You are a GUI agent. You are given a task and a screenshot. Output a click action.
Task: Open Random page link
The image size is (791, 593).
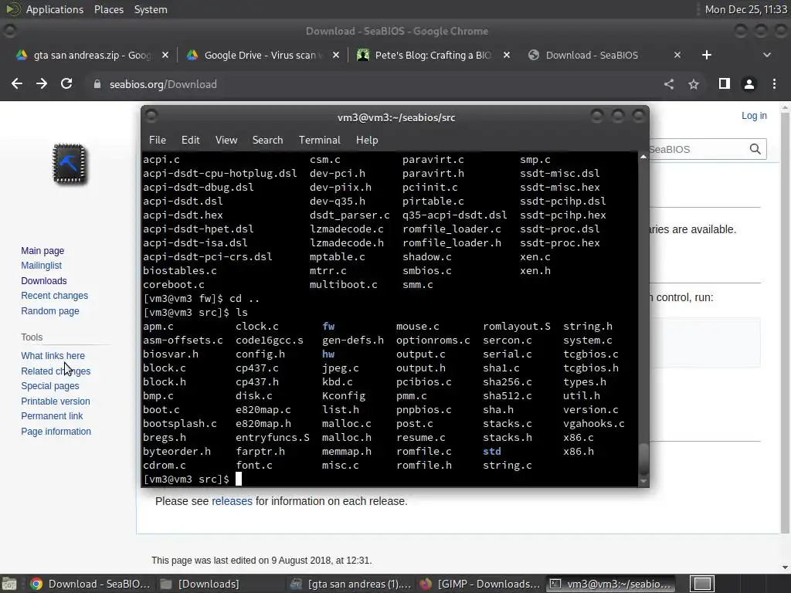click(50, 311)
